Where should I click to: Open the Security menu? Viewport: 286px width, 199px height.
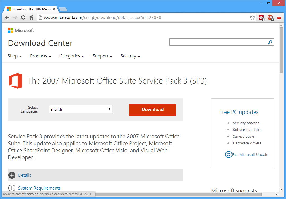tap(130, 56)
